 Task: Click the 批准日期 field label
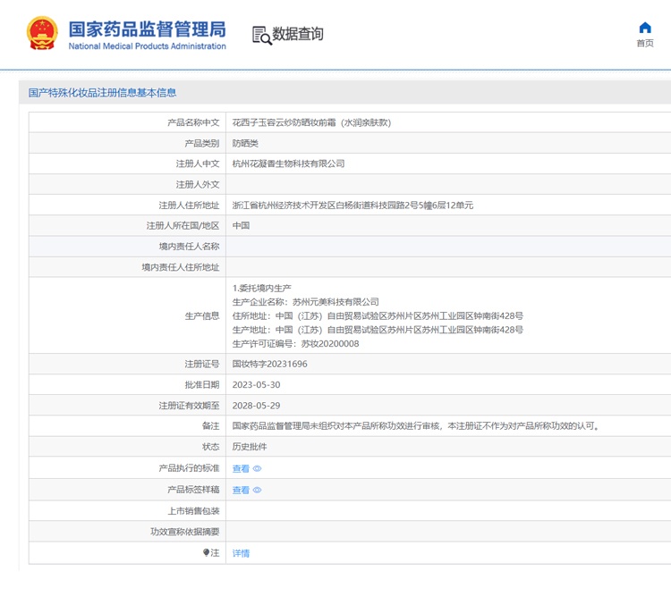[202, 385]
